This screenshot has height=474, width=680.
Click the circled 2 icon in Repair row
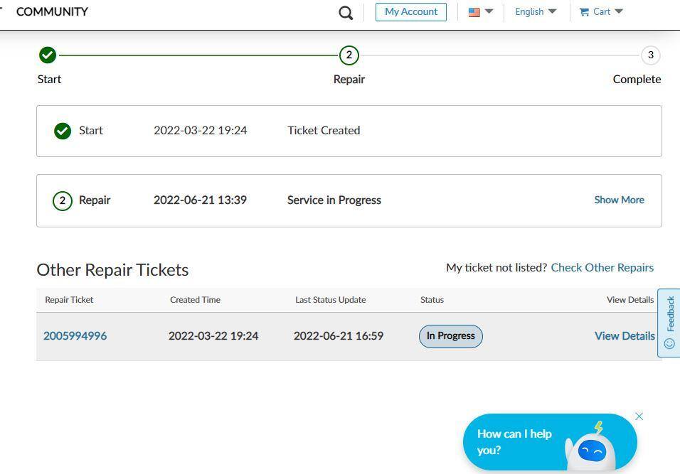(63, 200)
